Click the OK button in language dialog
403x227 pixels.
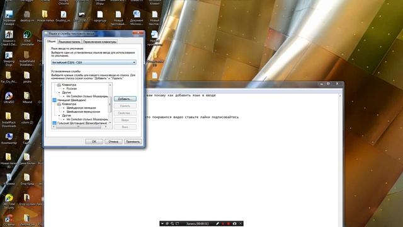(x=94, y=141)
